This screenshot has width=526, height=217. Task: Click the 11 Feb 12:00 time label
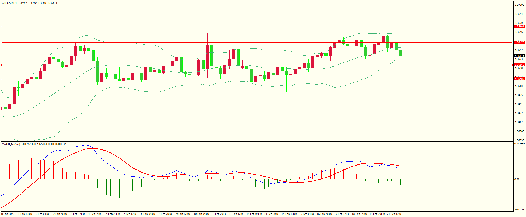(x=236, y=214)
